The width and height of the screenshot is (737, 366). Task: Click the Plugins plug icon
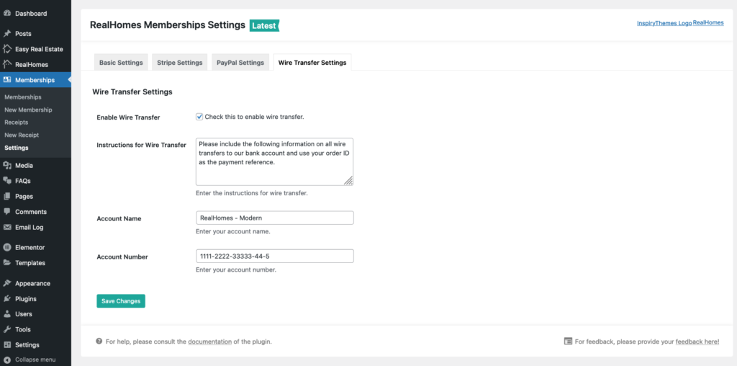(7, 299)
